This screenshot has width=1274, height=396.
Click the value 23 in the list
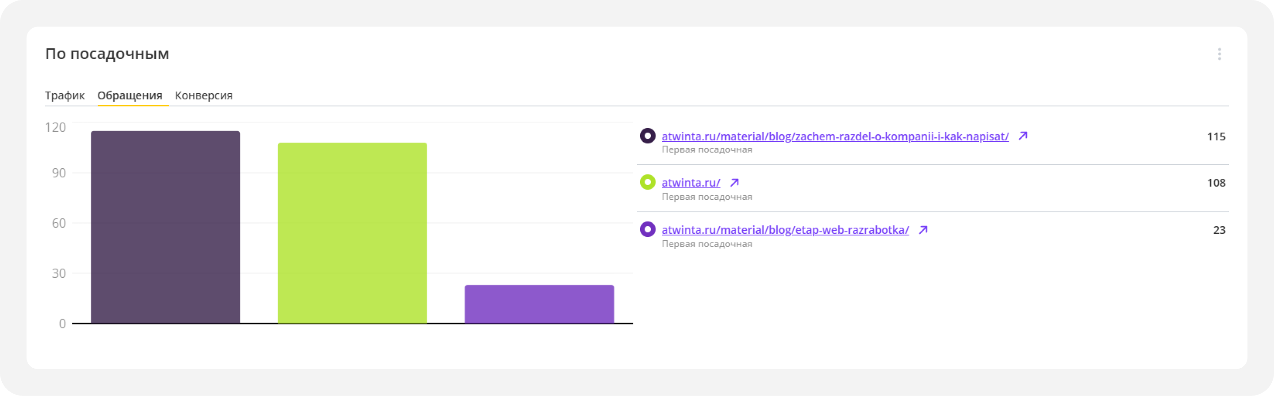coord(1219,230)
